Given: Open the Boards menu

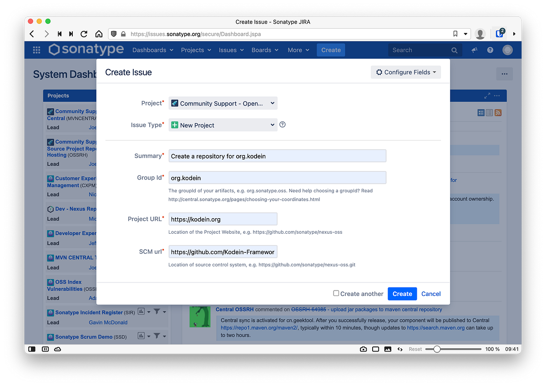Looking at the screenshot, I should [x=264, y=50].
